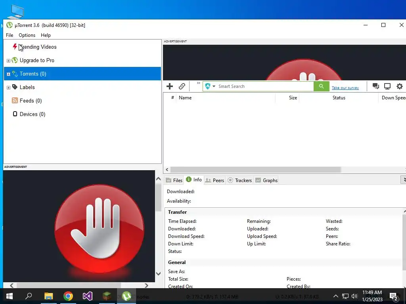Image resolution: width=406 pixels, height=304 pixels.
Task: Select Torrents (0) in the sidebar
Action: [x=82, y=74]
